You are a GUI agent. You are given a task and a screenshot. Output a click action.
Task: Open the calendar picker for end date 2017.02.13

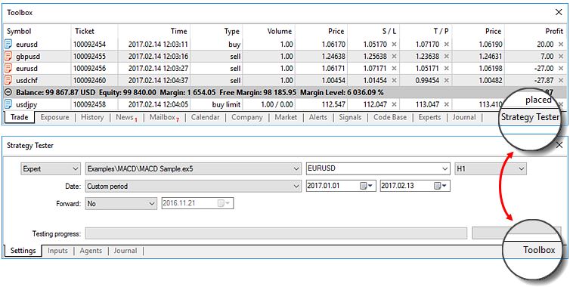point(440,186)
